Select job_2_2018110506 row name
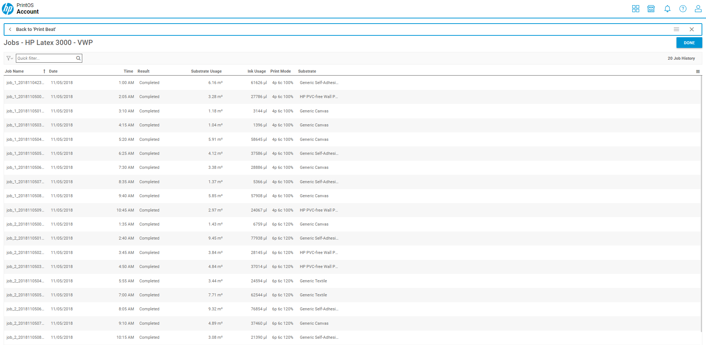The width and height of the screenshot is (706, 345). 25,309
